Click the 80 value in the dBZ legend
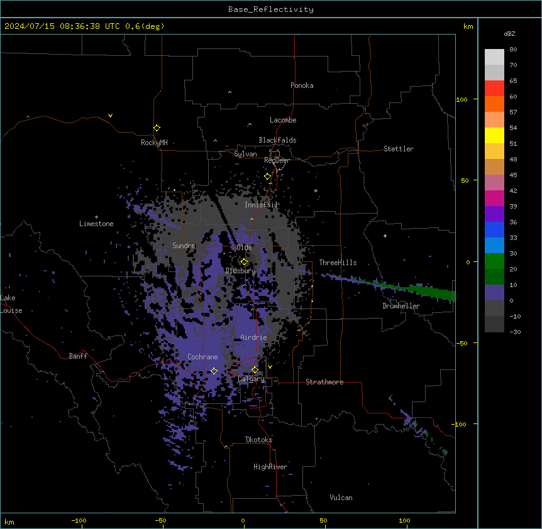This screenshot has width=542, height=529. pos(513,50)
